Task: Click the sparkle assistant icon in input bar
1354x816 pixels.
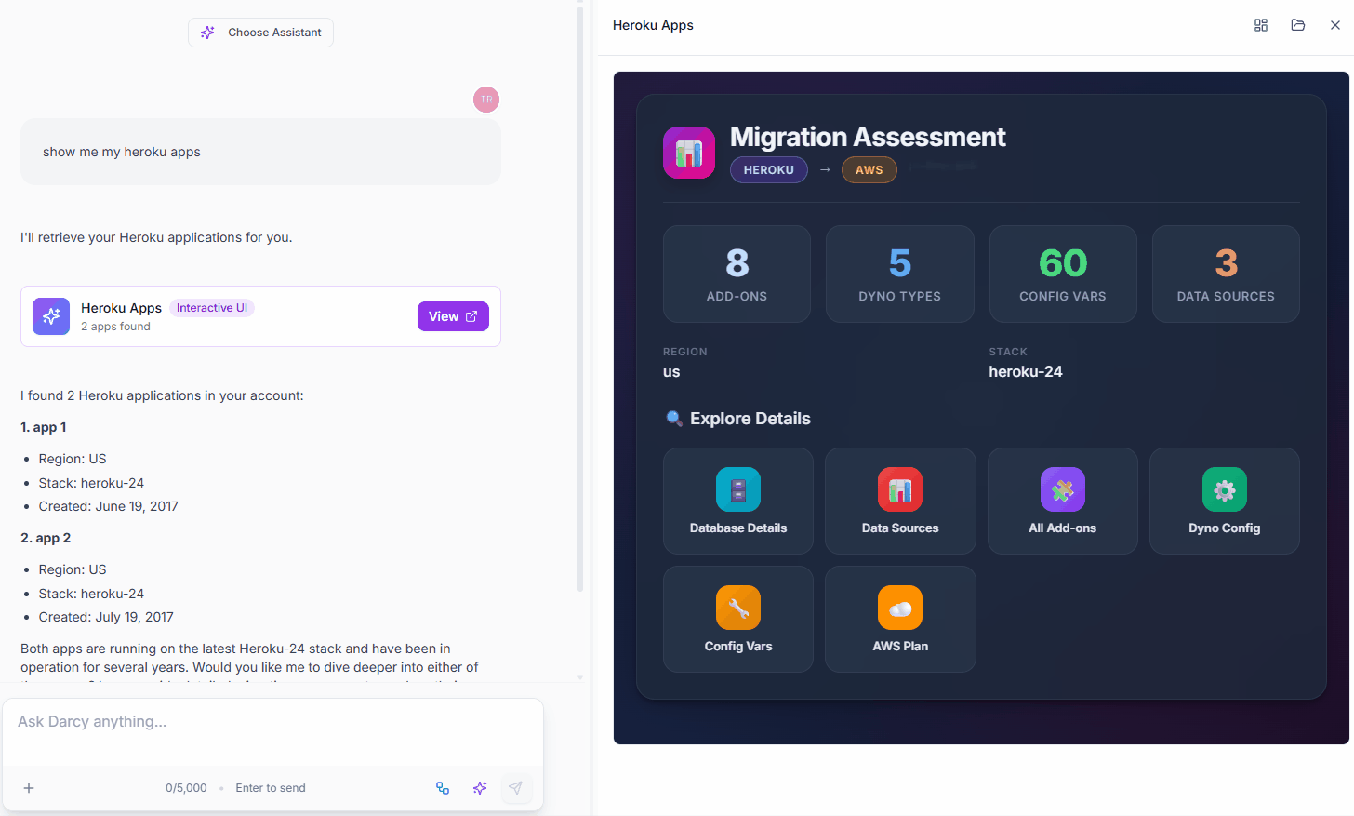Action: 480,788
